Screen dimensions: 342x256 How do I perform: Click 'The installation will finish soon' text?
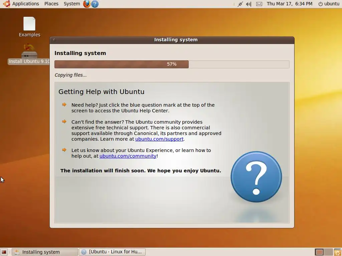[141, 170]
